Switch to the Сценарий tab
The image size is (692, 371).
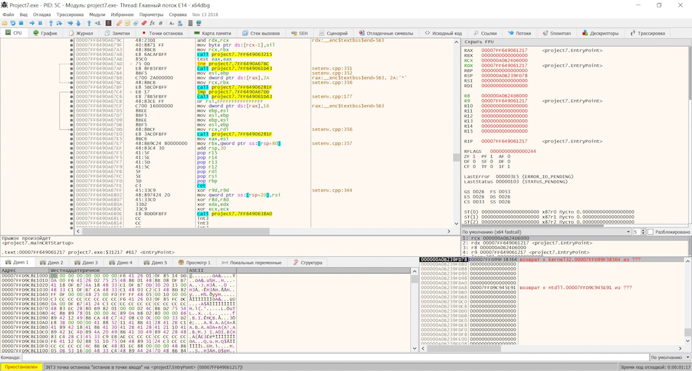click(x=332, y=33)
